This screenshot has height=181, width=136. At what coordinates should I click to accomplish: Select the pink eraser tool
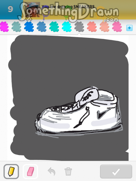31,171
